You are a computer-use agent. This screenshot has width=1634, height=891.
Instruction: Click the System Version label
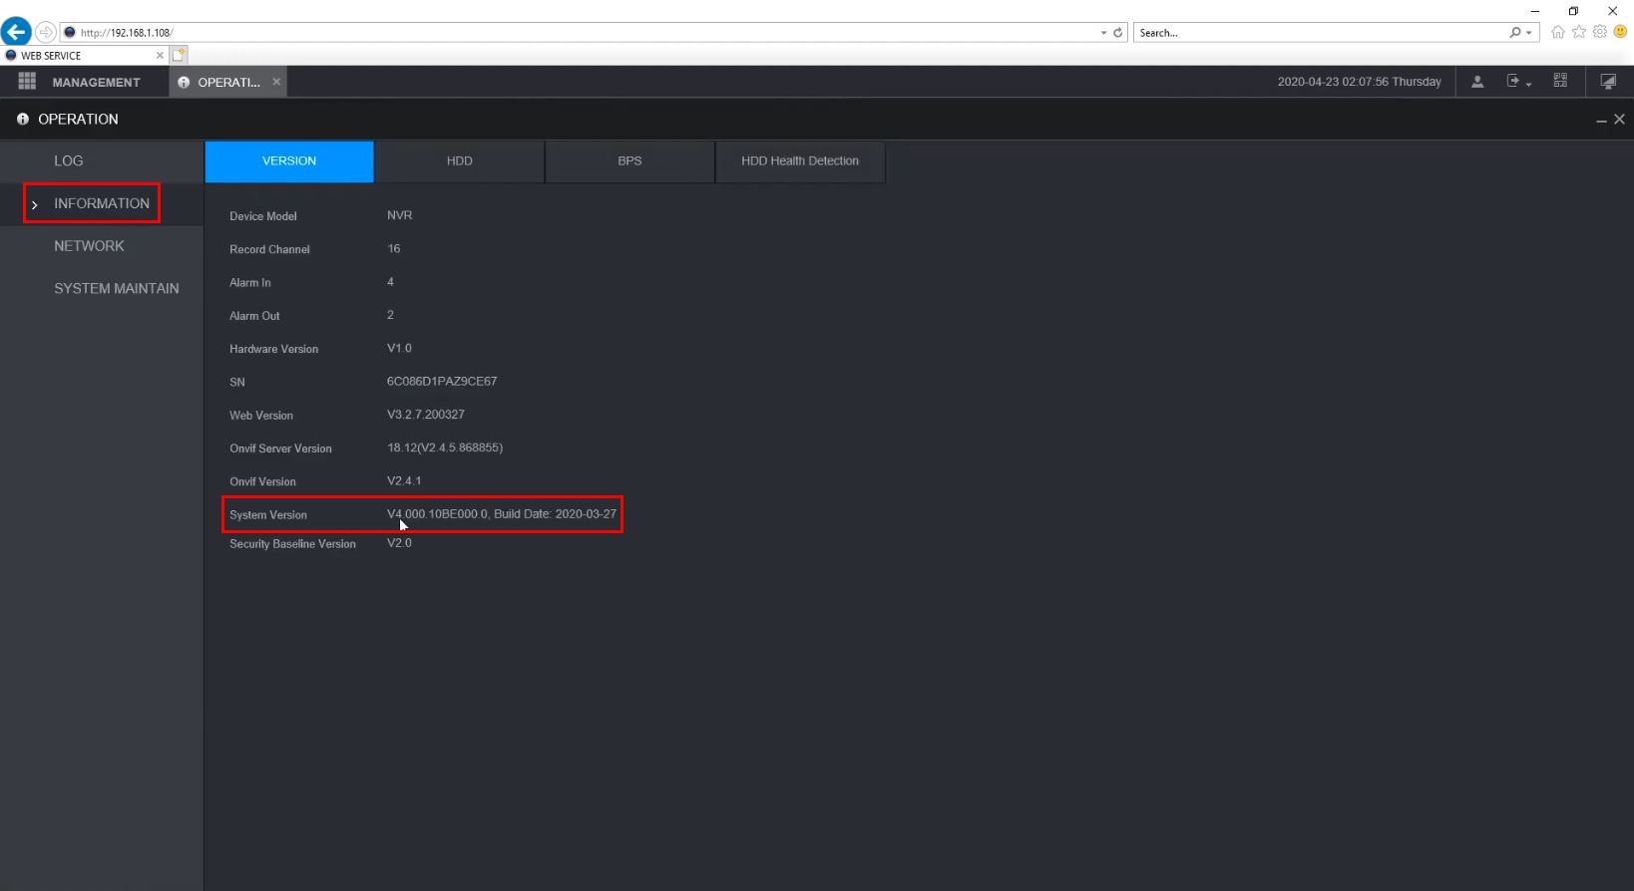(268, 515)
